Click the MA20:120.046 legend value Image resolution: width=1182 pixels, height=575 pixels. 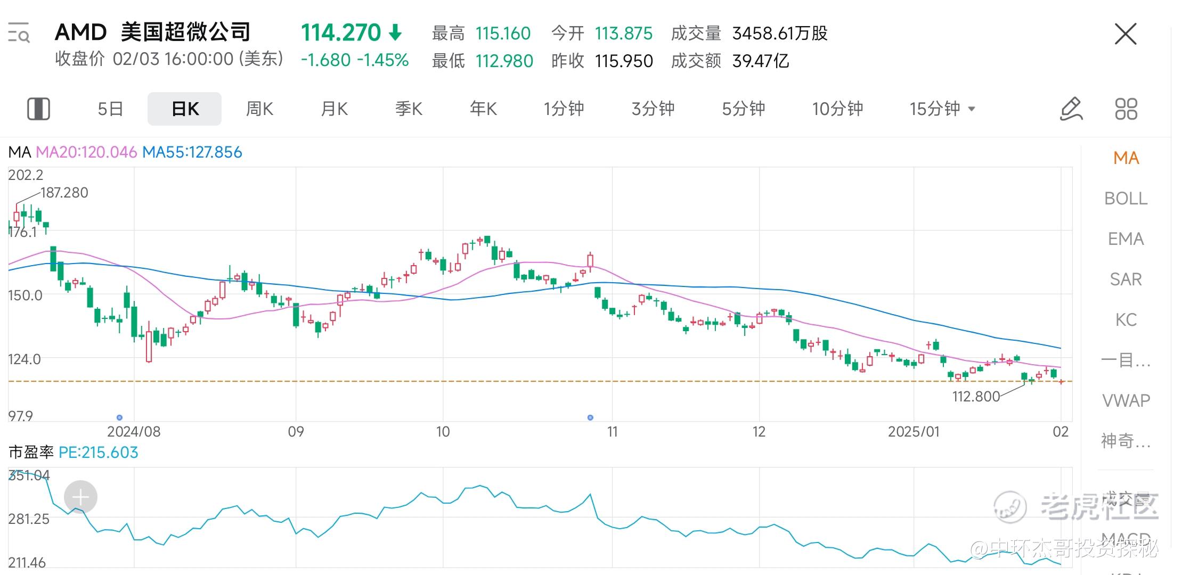86,152
